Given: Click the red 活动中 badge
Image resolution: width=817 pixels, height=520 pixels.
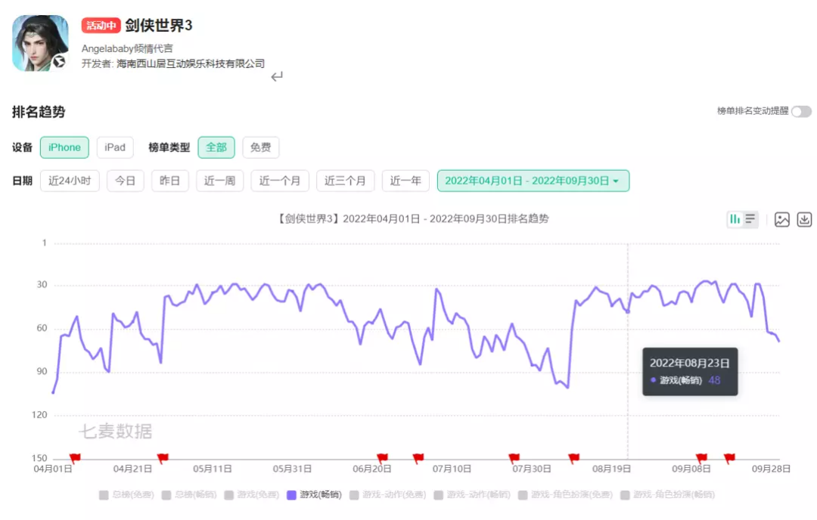Looking at the screenshot, I should [x=101, y=25].
